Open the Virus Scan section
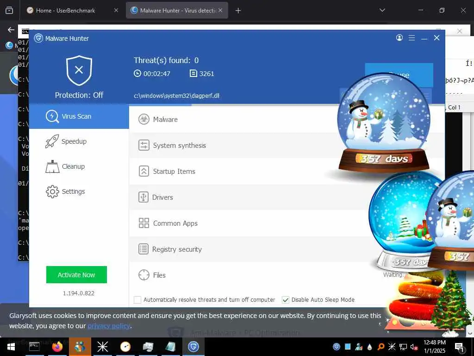474x356 pixels. pos(79,116)
